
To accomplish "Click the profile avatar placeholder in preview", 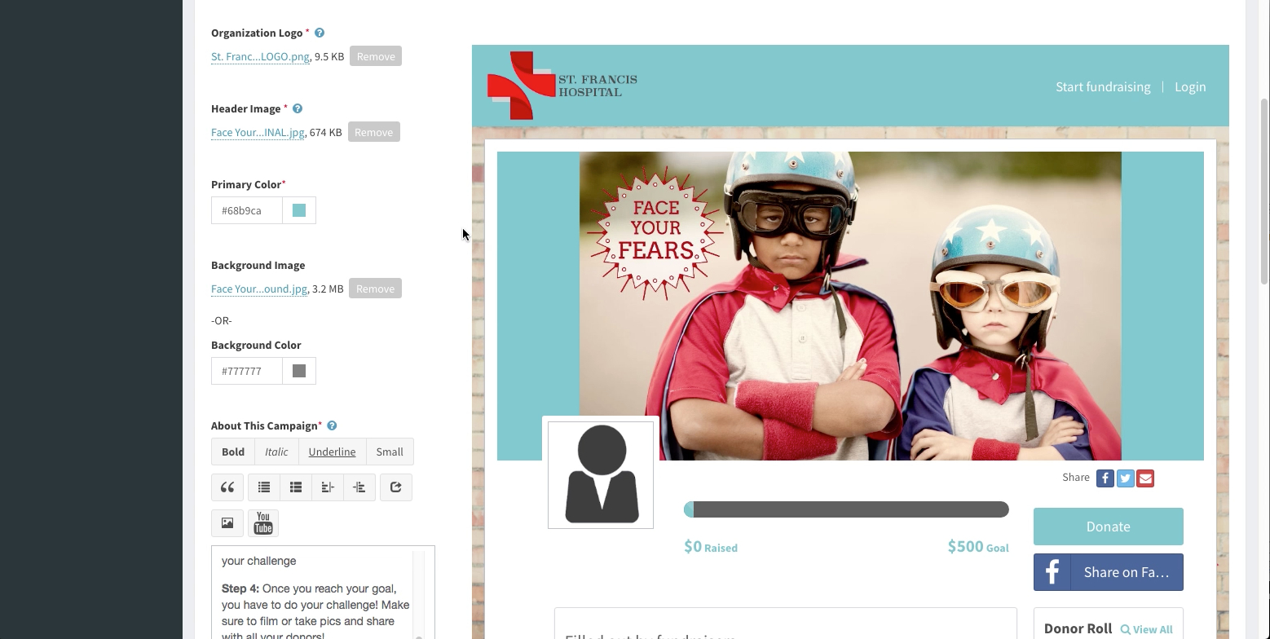I will [601, 475].
